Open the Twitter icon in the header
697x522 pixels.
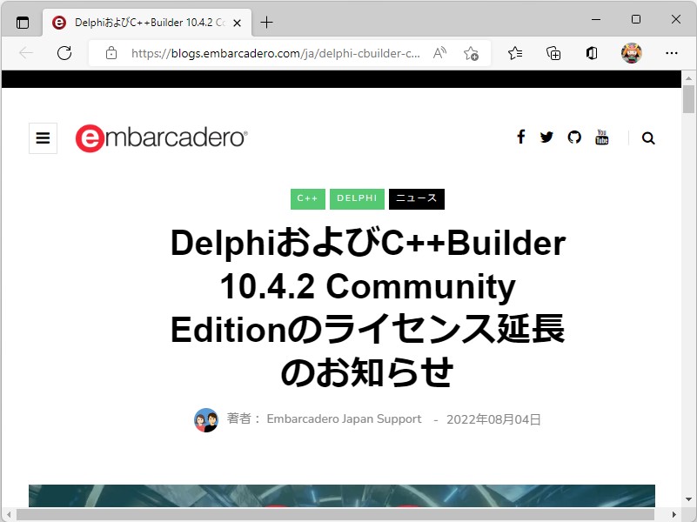point(546,137)
